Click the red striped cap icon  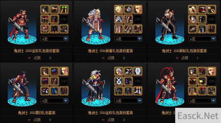tap(202, 9)
